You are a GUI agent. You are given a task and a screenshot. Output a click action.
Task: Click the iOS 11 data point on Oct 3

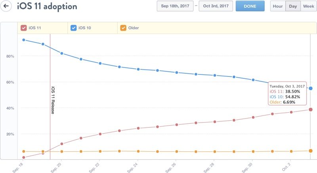(x=311, y=110)
